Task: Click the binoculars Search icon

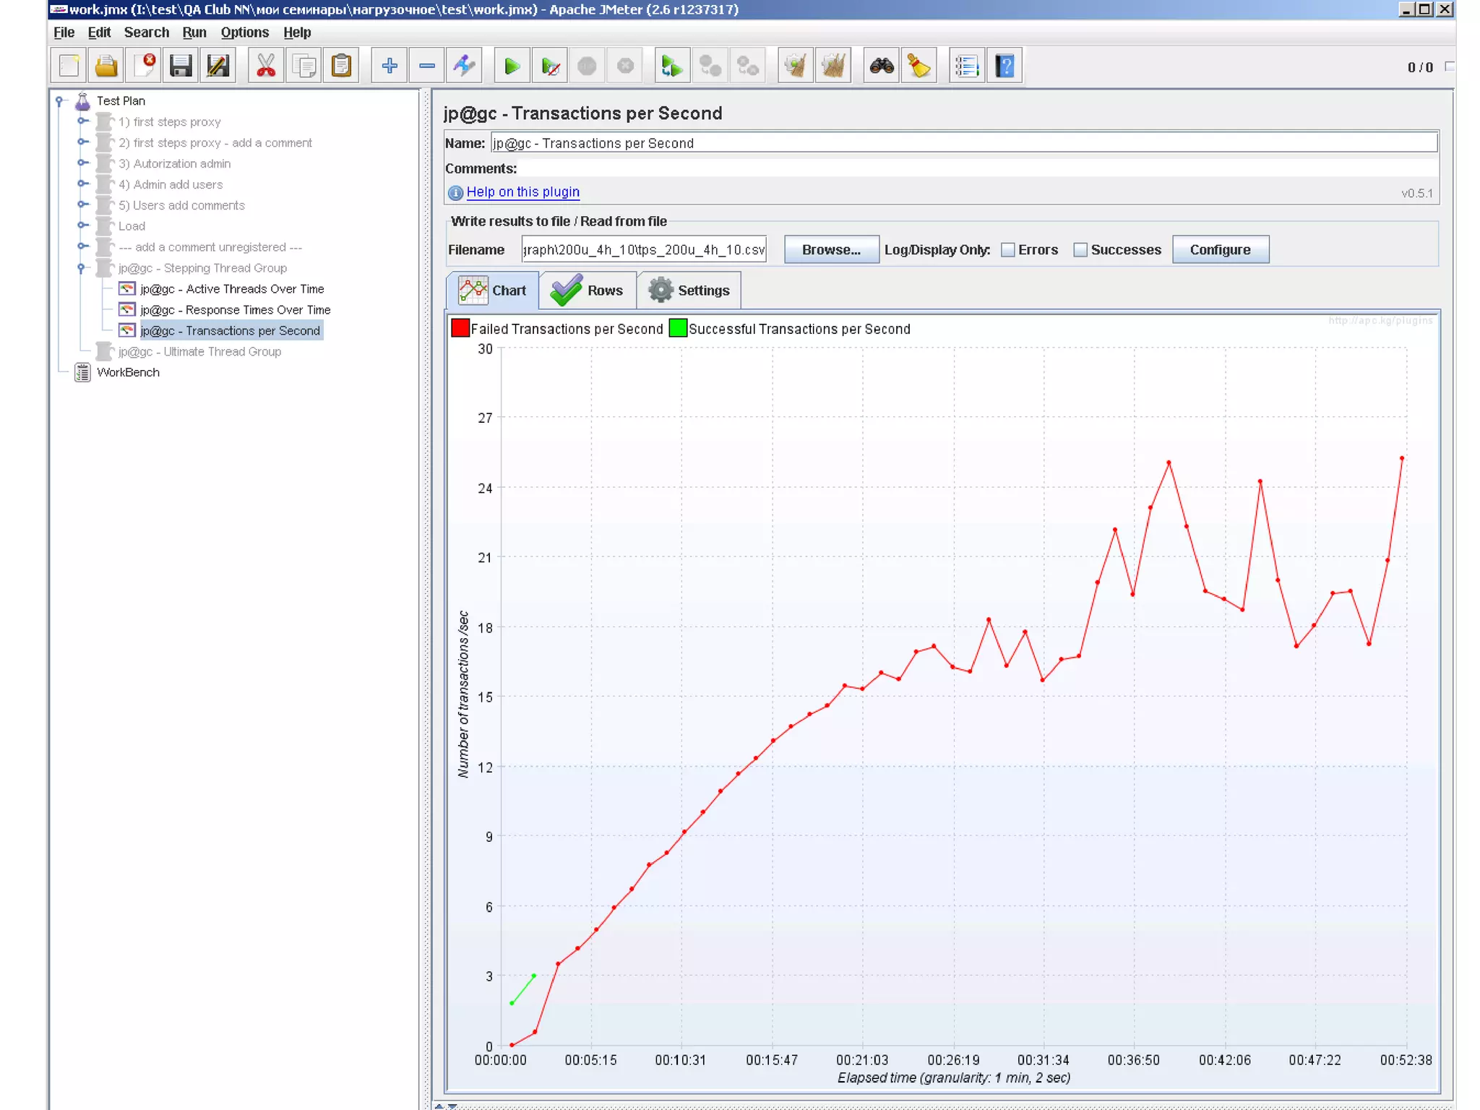Action: tap(882, 66)
